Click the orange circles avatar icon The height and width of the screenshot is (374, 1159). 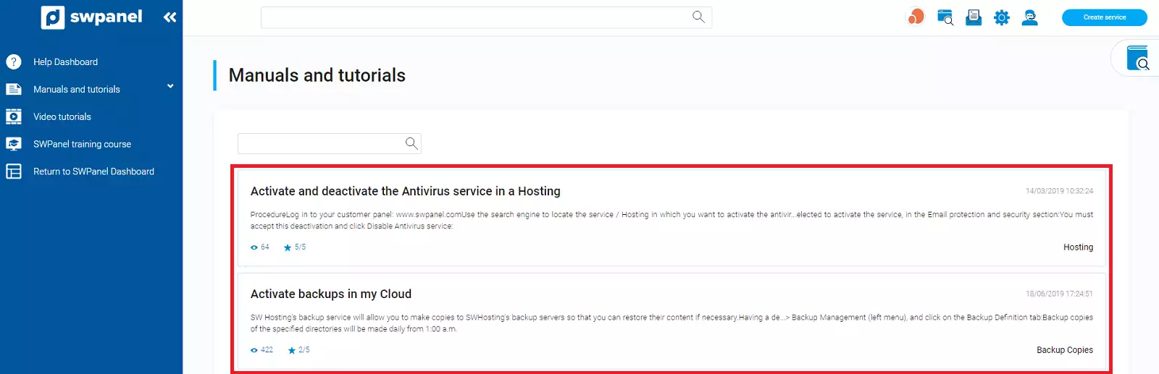pos(916,17)
